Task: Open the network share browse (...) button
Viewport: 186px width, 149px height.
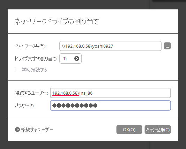Action: pos(167,46)
